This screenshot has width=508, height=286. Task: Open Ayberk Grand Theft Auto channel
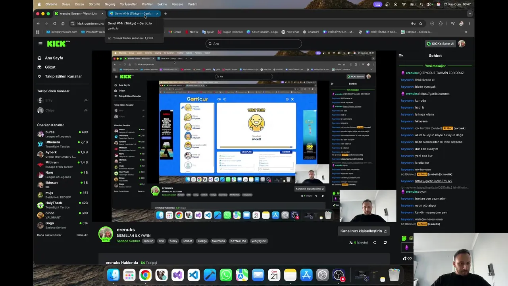pyautogui.click(x=62, y=154)
